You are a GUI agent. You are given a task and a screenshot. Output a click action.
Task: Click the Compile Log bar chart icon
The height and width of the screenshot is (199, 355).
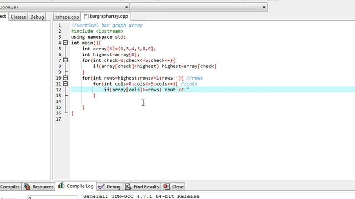pos(61,186)
